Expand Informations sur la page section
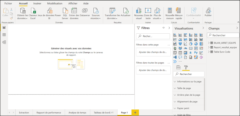The height and width of the screenshot is (116, 240). (188, 82)
